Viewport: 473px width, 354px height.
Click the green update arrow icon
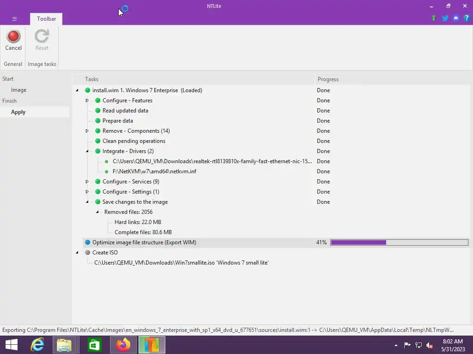coord(433,18)
